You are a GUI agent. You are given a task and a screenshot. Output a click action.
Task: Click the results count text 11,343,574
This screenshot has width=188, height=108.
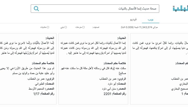146,27
